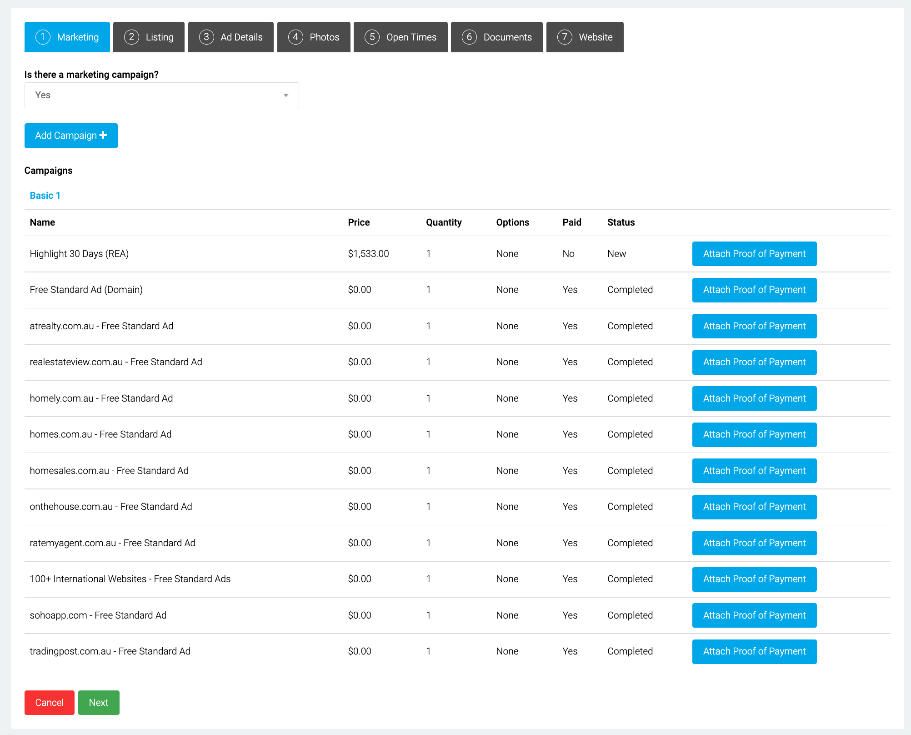
Task: Click the step 2 circle on Listing tab
Action: [x=131, y=37]
